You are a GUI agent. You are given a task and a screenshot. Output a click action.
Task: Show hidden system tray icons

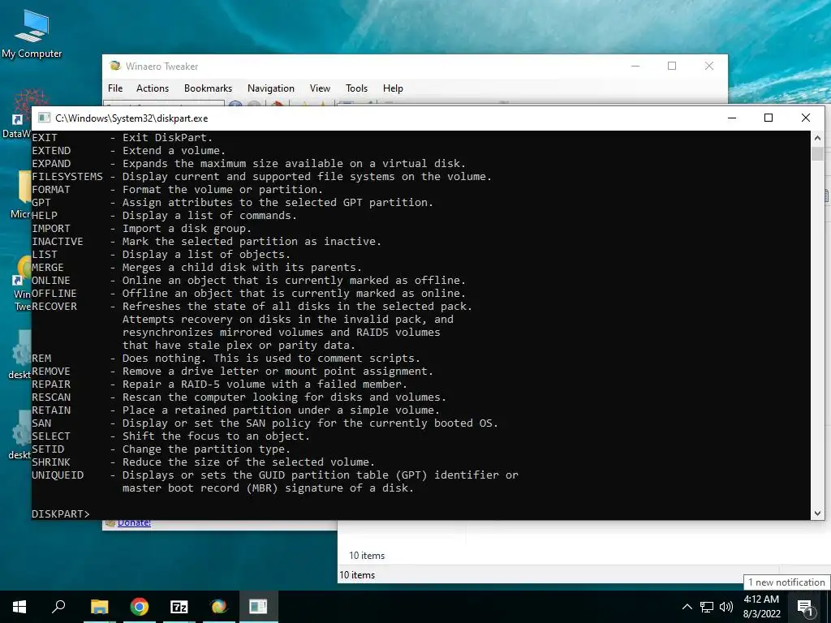point(687,607)
